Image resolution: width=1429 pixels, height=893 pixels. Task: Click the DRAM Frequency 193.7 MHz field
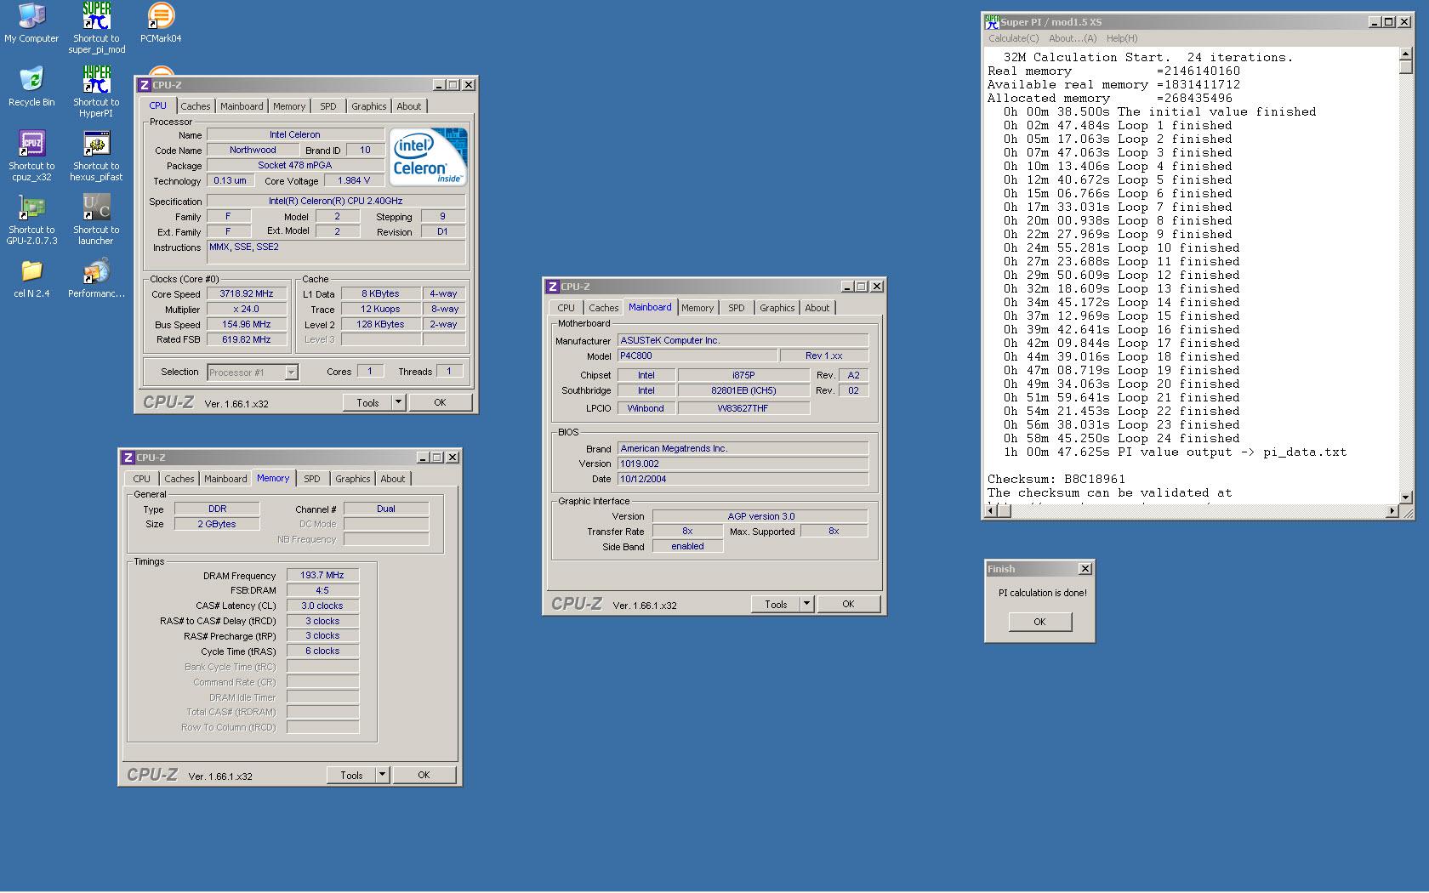click(x=322, y=575)
